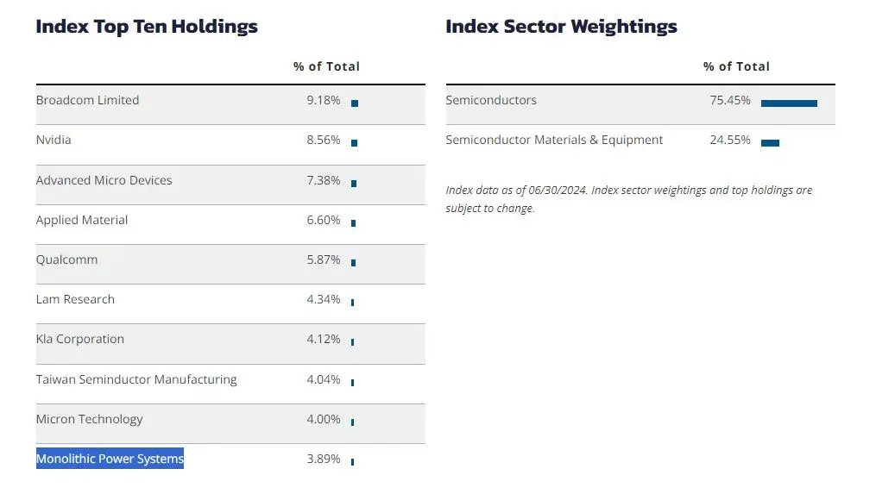The width and height of the screenshot is (876, 494).
Task: Click the Semiconductor Materials & Equipment bar
Action: [x=770, y=143]
